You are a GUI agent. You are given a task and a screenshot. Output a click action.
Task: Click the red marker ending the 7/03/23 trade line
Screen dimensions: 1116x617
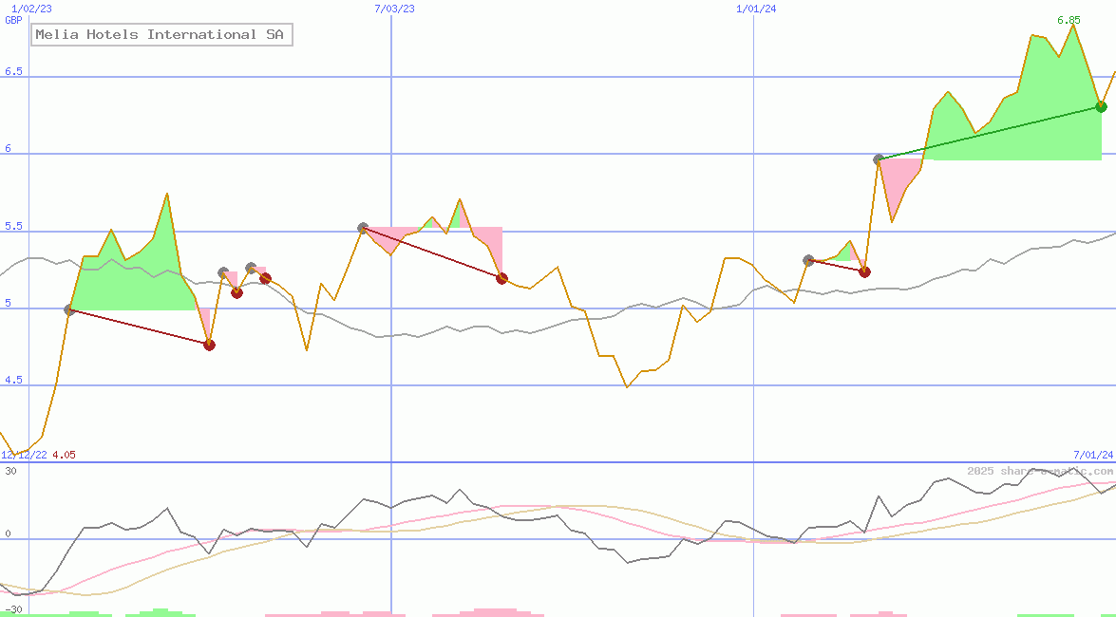click(501, 278)
